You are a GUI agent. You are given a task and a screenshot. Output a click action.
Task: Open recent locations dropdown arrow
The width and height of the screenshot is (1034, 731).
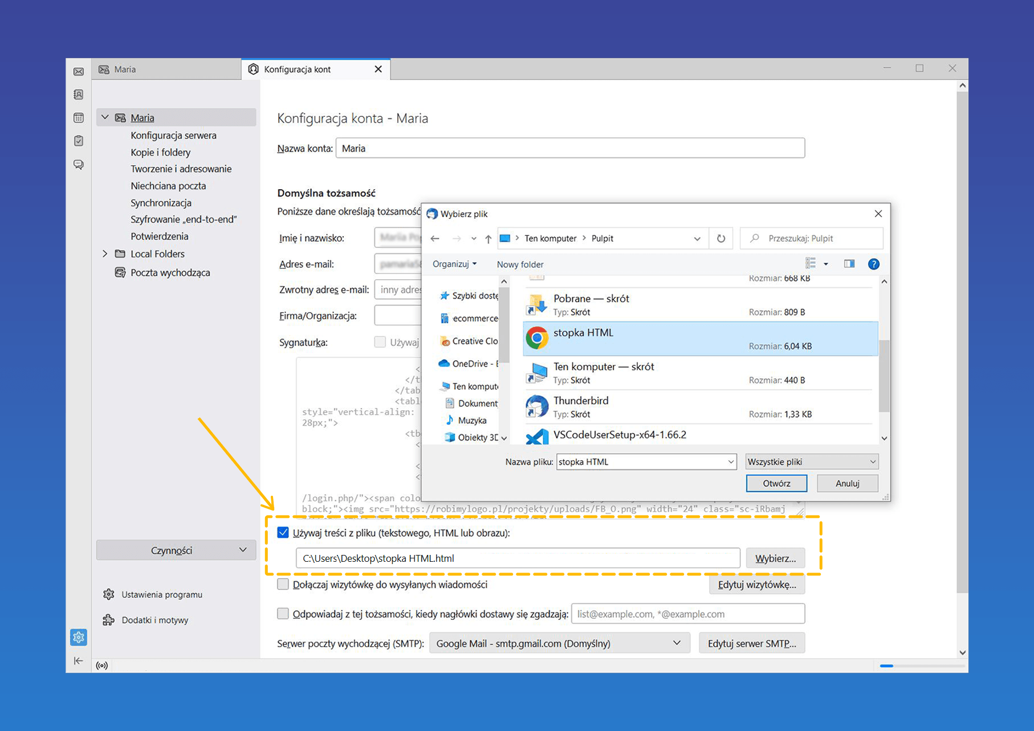(474, 239)
